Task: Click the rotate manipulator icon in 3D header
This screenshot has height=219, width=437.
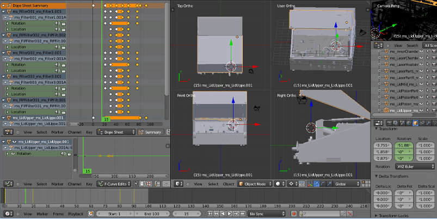Action: pos(323,184)
